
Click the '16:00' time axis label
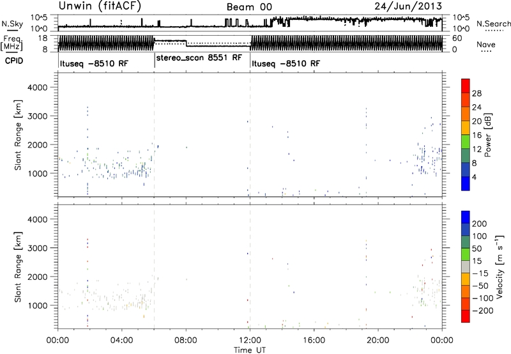point(314,341)
